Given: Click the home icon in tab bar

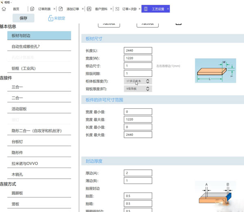Looking at the screenshot, I should point(4,9).
